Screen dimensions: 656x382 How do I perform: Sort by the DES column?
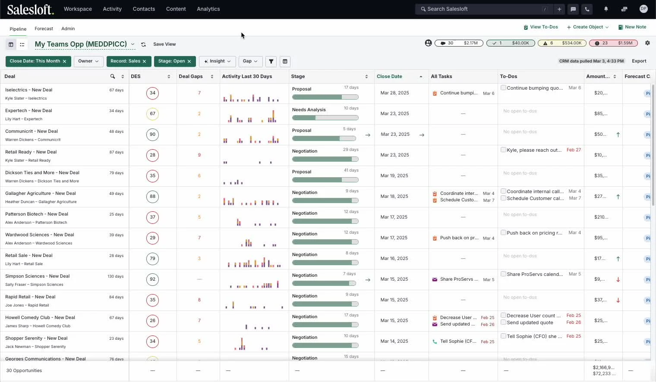(x=169, y=76)
